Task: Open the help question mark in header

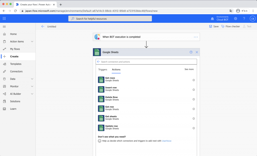Action: coord(244,19)
